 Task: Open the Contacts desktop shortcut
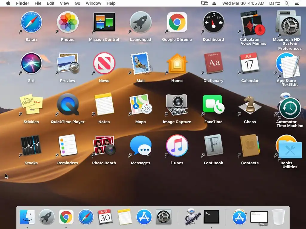click(250, 146)
